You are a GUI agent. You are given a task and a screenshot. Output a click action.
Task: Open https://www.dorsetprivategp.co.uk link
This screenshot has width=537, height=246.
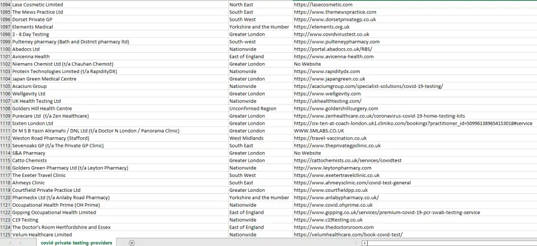tap(335, 19)
